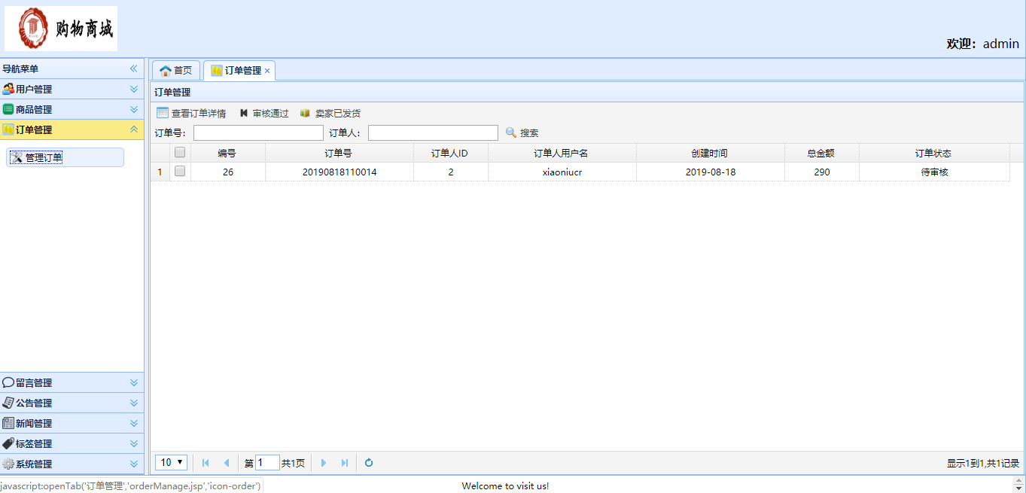Click scrollbar down arrow at bottom right
The height and width of the screenshot is (493, 1026).
coord(1019,488)
